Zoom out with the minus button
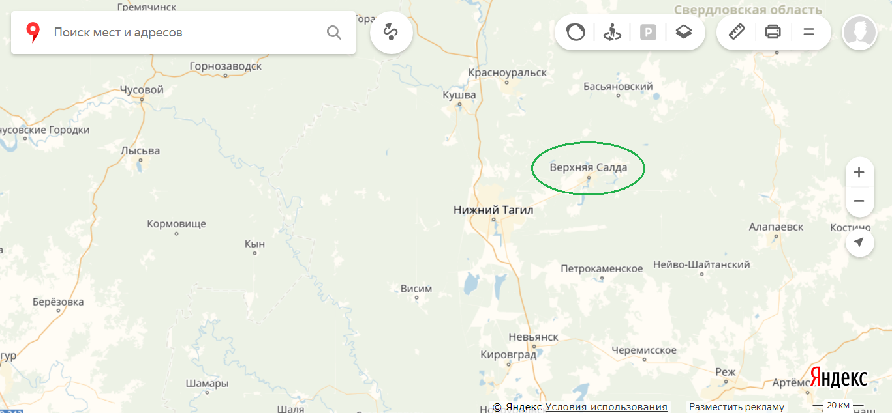892x413 pixels. click(x=859, y=201)
